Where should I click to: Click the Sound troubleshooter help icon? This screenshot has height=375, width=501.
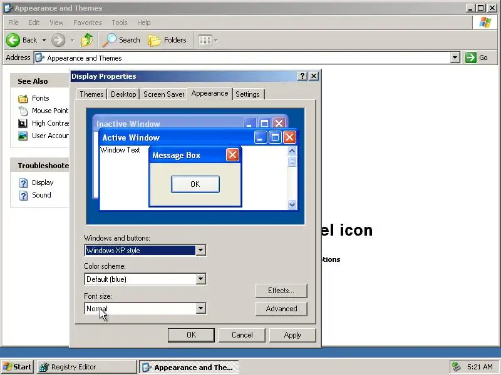pos(23,196)
